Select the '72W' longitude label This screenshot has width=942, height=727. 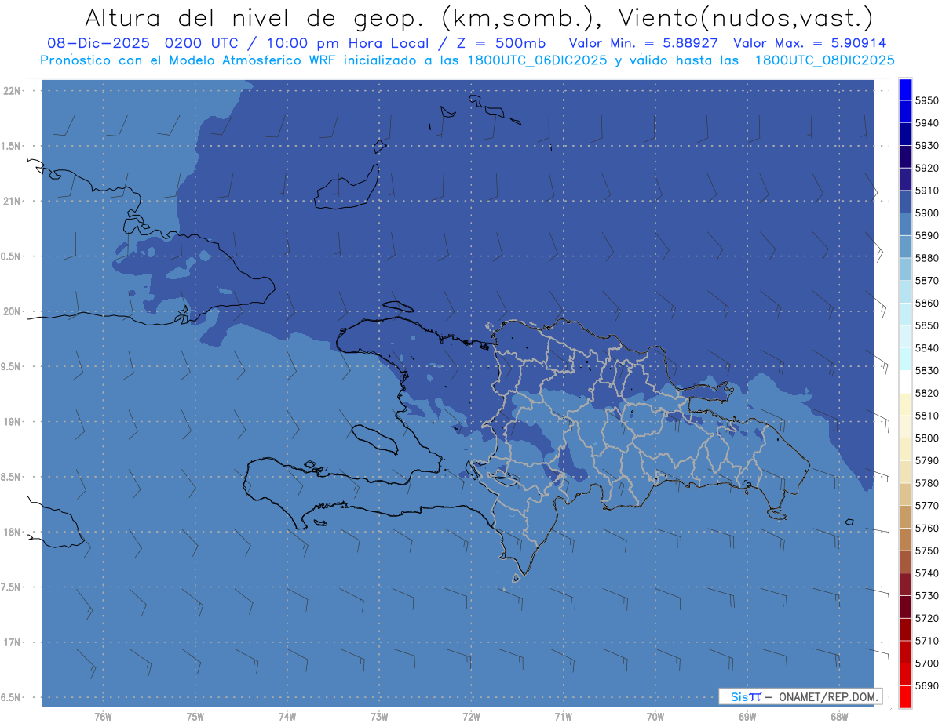click(471, 717)
